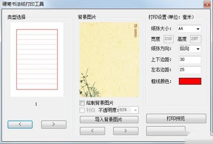Click the 左右边距: label
The width and height of the screenshot is (213, 144).
[161, 70]
